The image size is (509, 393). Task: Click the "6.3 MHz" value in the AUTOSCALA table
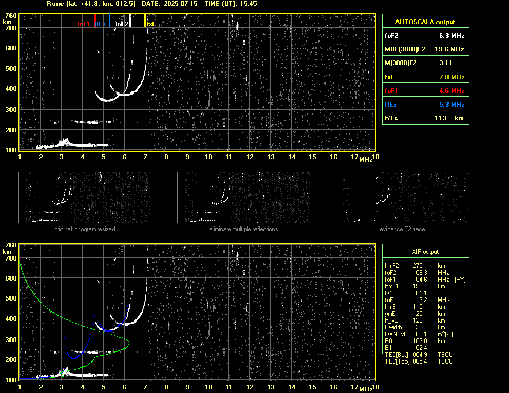coord(452,36)
